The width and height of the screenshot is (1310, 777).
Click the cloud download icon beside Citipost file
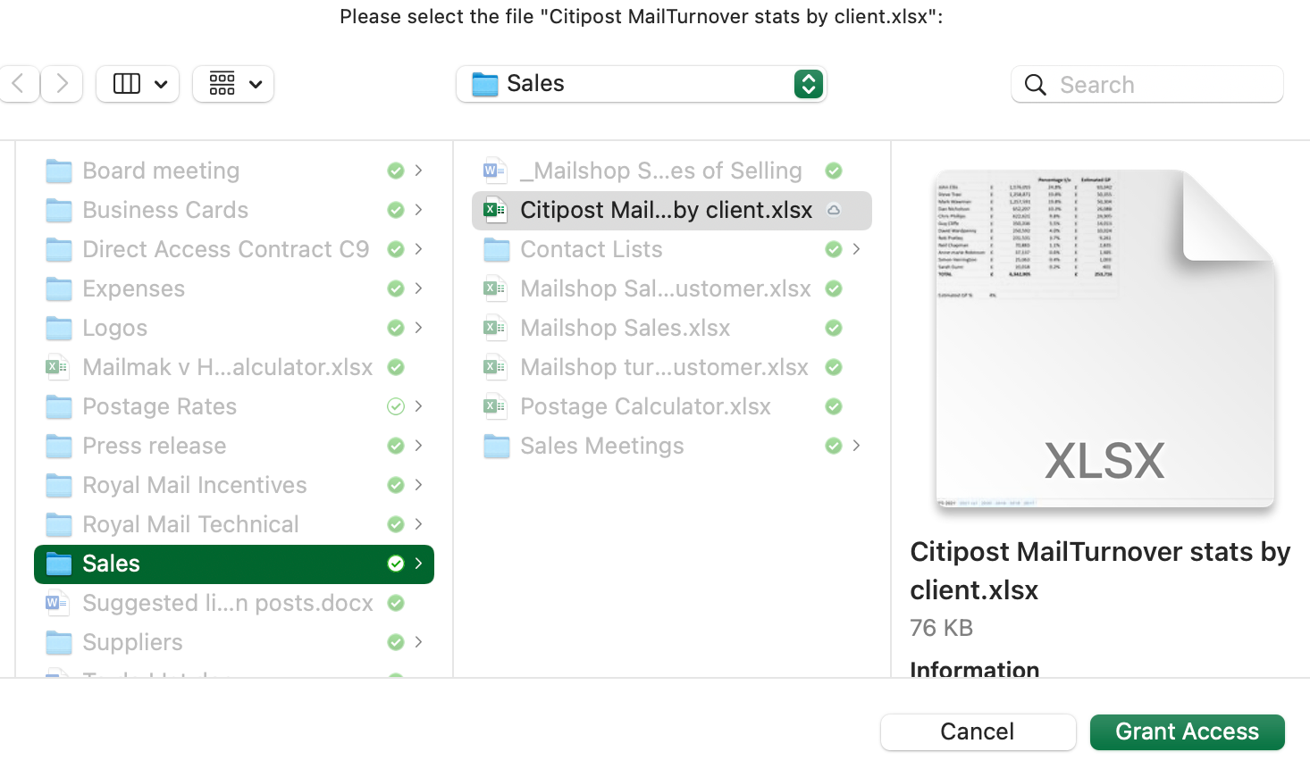[834, 210]
